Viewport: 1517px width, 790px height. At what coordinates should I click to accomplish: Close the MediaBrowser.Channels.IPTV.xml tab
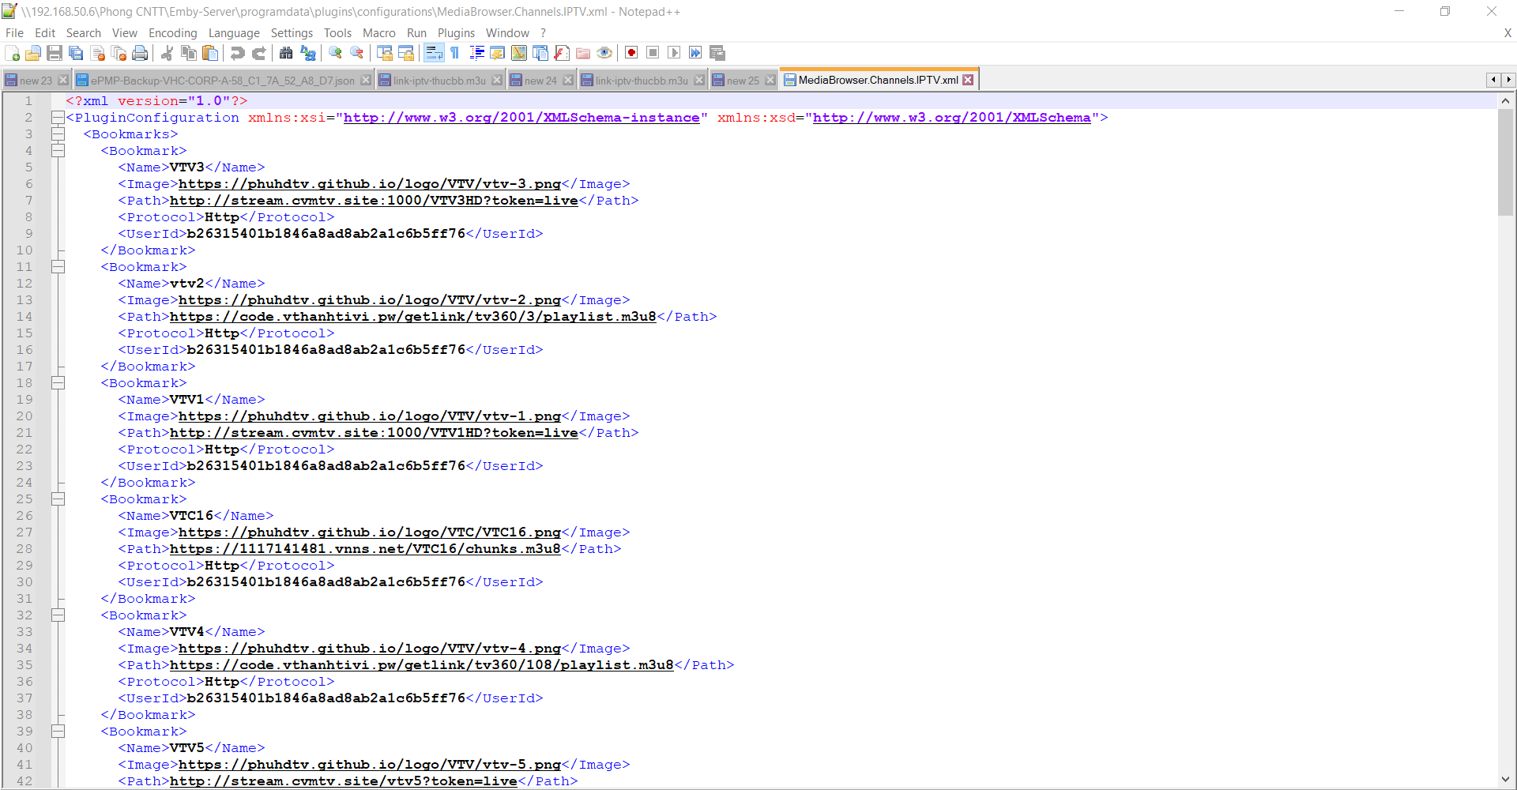968,80
